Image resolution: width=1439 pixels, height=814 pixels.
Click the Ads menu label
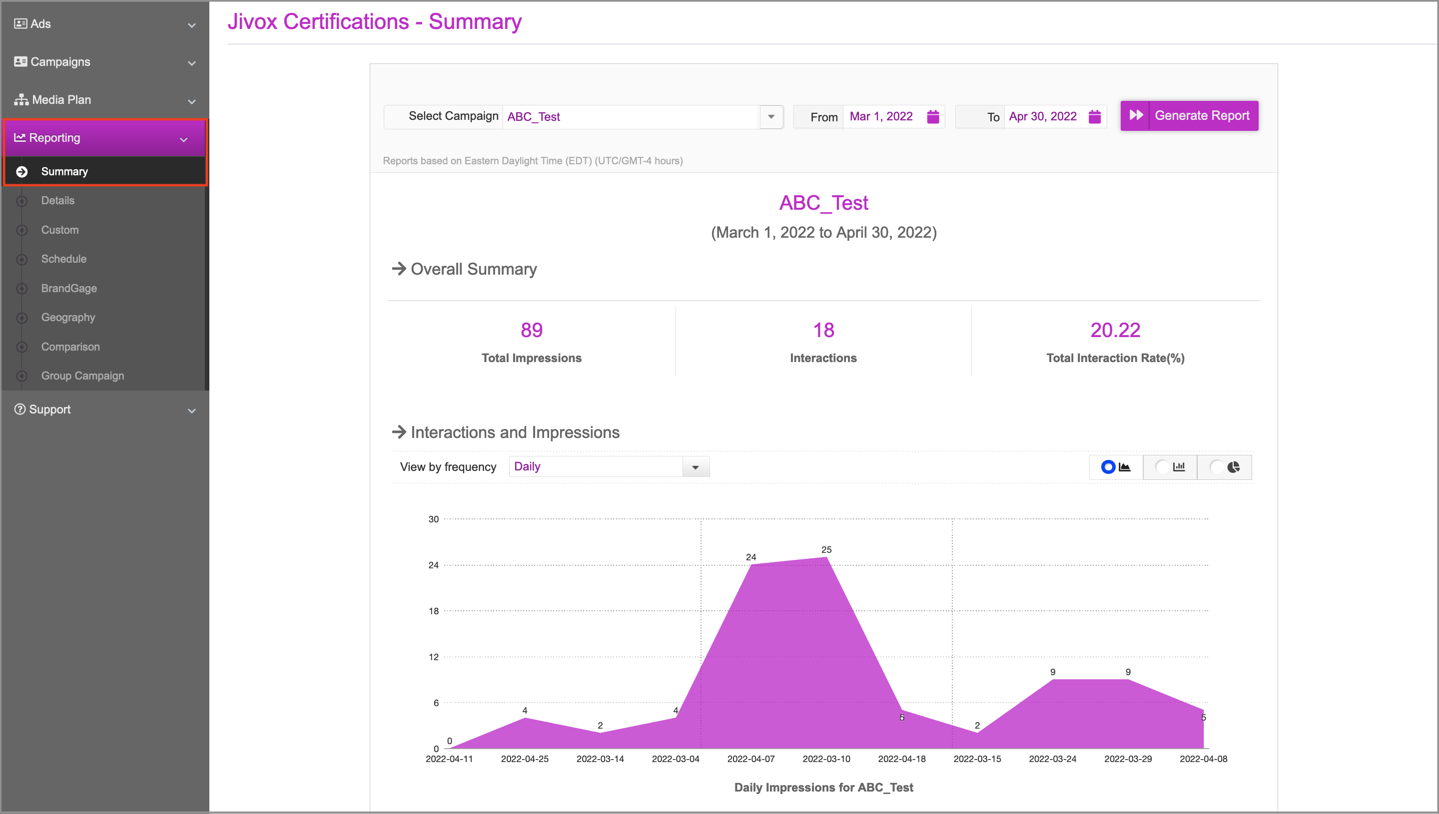pyautogui.click(x=40, y=23)
